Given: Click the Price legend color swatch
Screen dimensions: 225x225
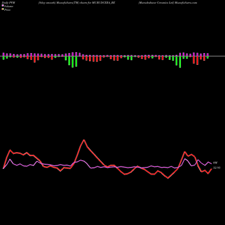Looking at the screenshot, I should 3,9.
